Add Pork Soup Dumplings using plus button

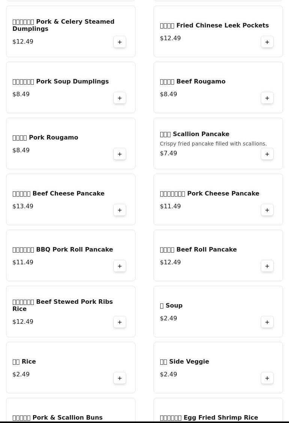[x=120, y=98]
